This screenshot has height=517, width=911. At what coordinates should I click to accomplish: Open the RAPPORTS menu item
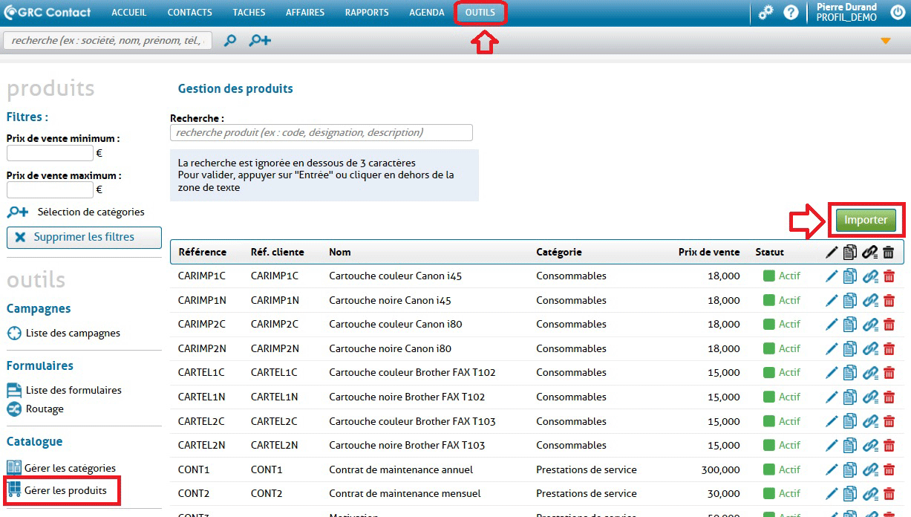click(367, 13)
